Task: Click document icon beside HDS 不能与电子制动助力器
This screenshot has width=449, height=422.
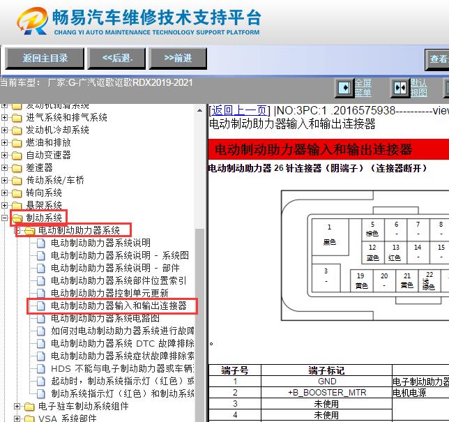Action: point(41,369)
